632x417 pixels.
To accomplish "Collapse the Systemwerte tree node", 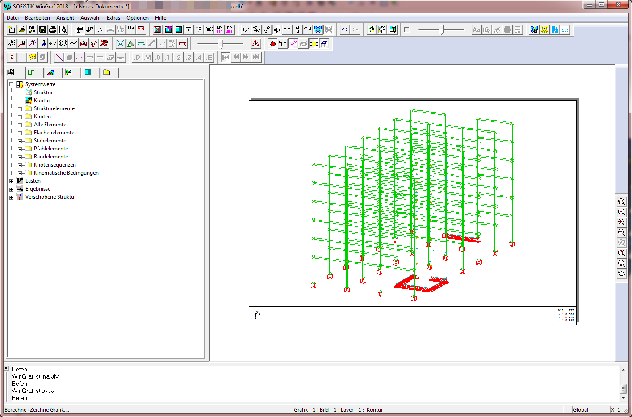I will click(12, 84).
